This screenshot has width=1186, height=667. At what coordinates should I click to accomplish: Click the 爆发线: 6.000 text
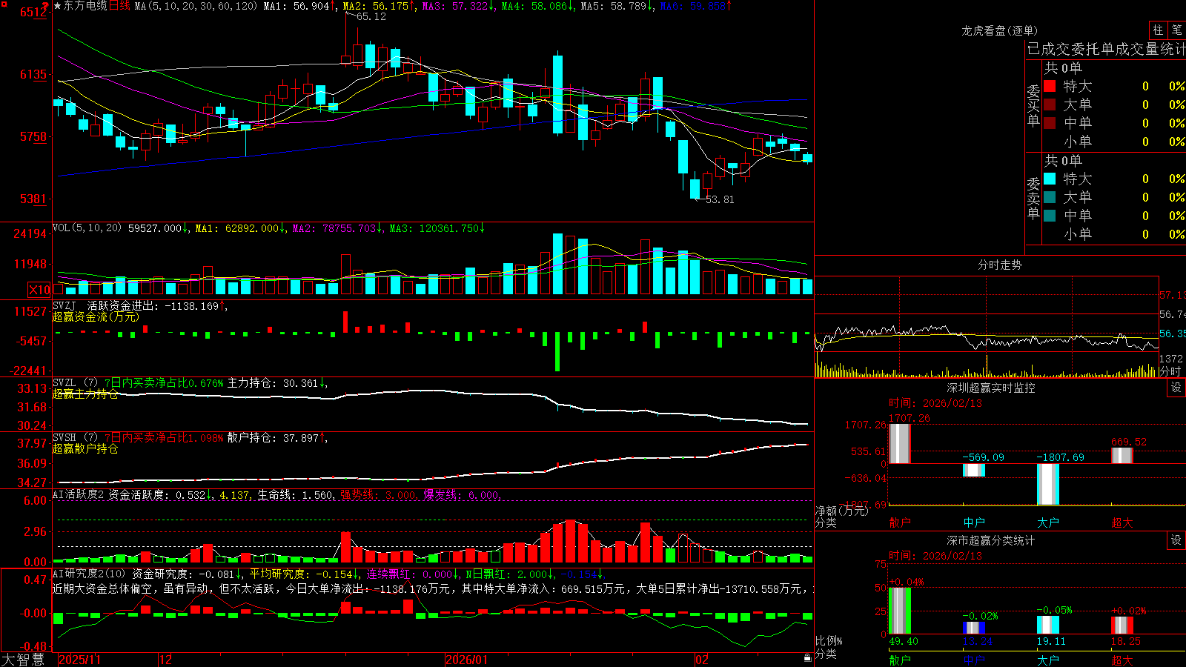(x=462, y=495)
